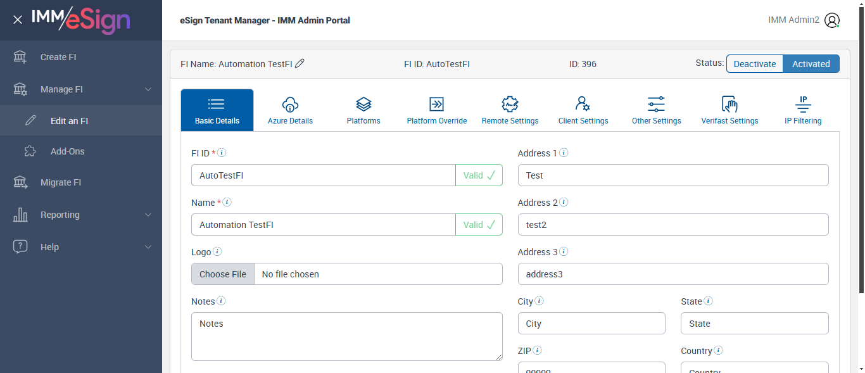Close the sidebar with the X icon

pos(18,20)
